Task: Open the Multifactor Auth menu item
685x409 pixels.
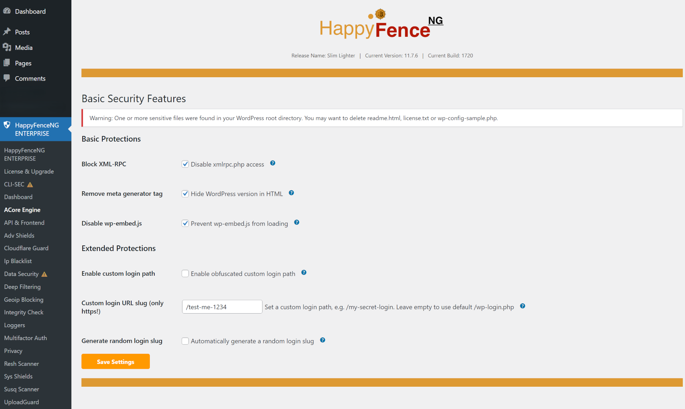Action: coord(25,338)
